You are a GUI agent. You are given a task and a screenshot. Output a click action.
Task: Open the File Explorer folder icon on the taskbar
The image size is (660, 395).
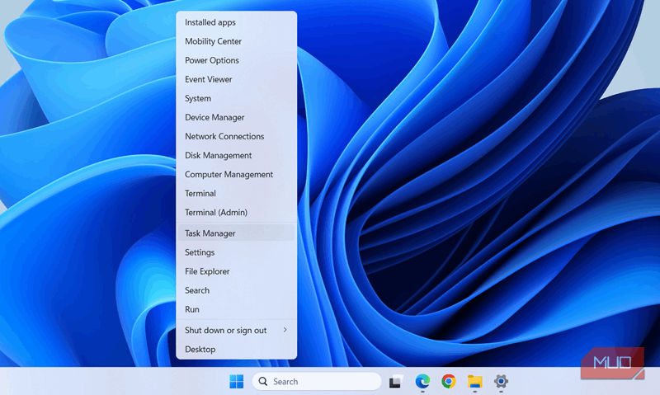click(474, 381)
